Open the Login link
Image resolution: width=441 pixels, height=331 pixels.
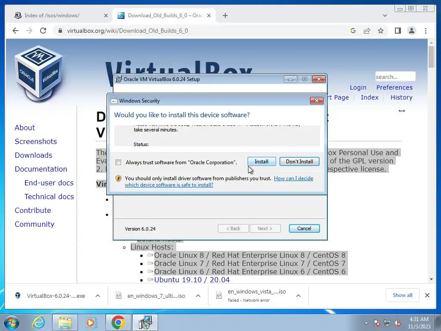point(358,87)
